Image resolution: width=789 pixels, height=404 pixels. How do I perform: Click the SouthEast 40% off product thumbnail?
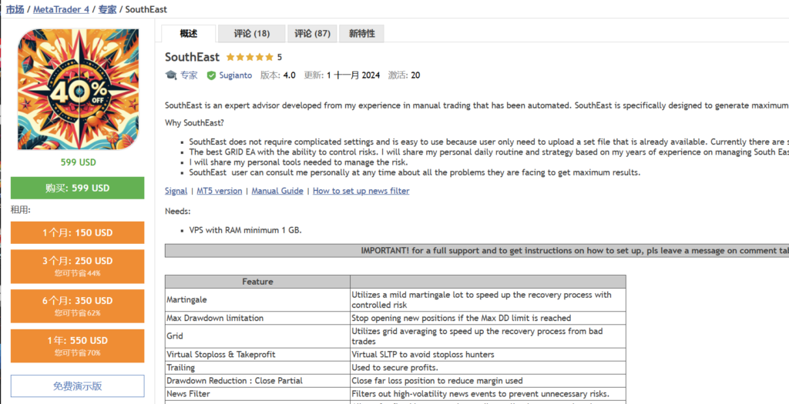pyautogui.click(x=78, y=88)
